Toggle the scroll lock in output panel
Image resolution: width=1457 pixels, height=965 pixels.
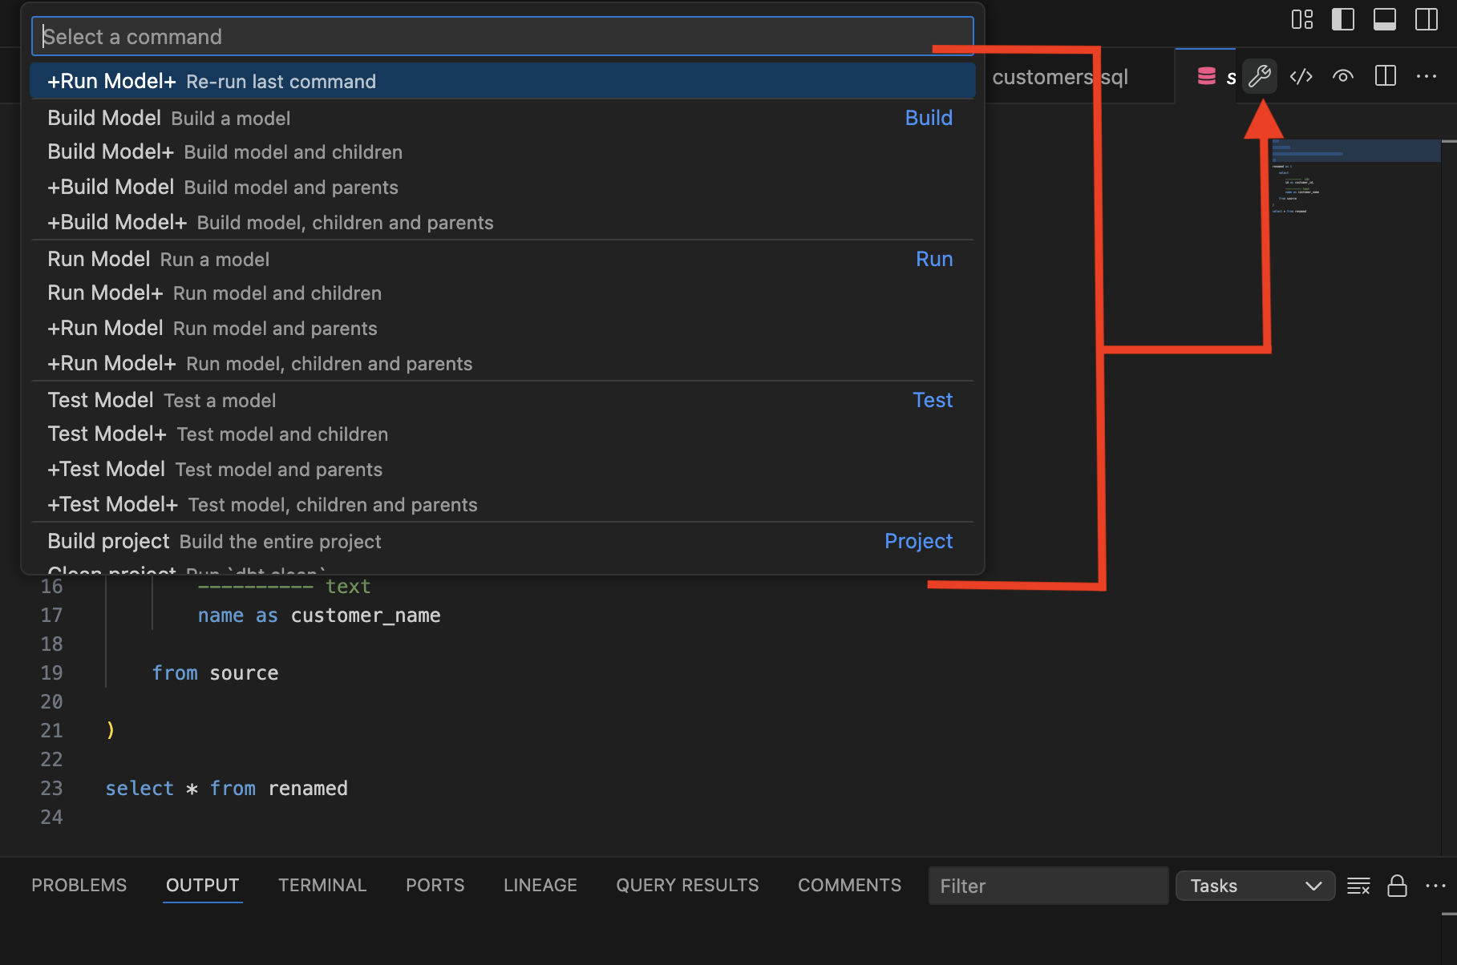coord(1397,886)
